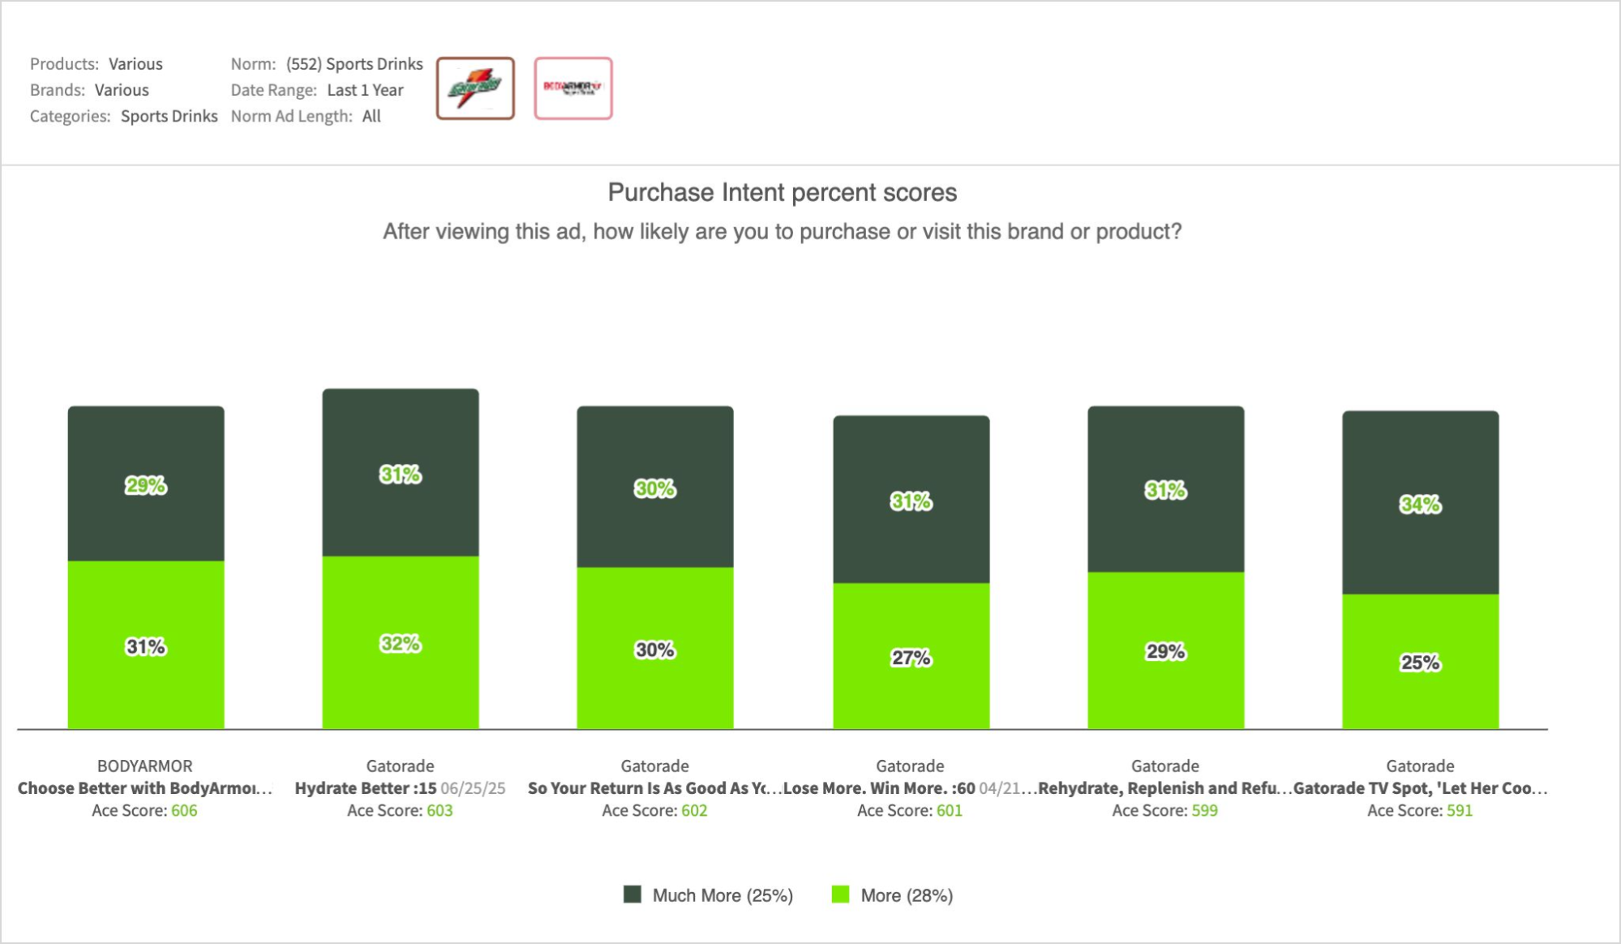Click the dark green Much More legend swatch
1621x944 pixels.
(633, 895)
